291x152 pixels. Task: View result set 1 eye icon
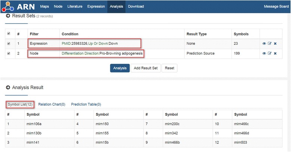tap(264, 43)
